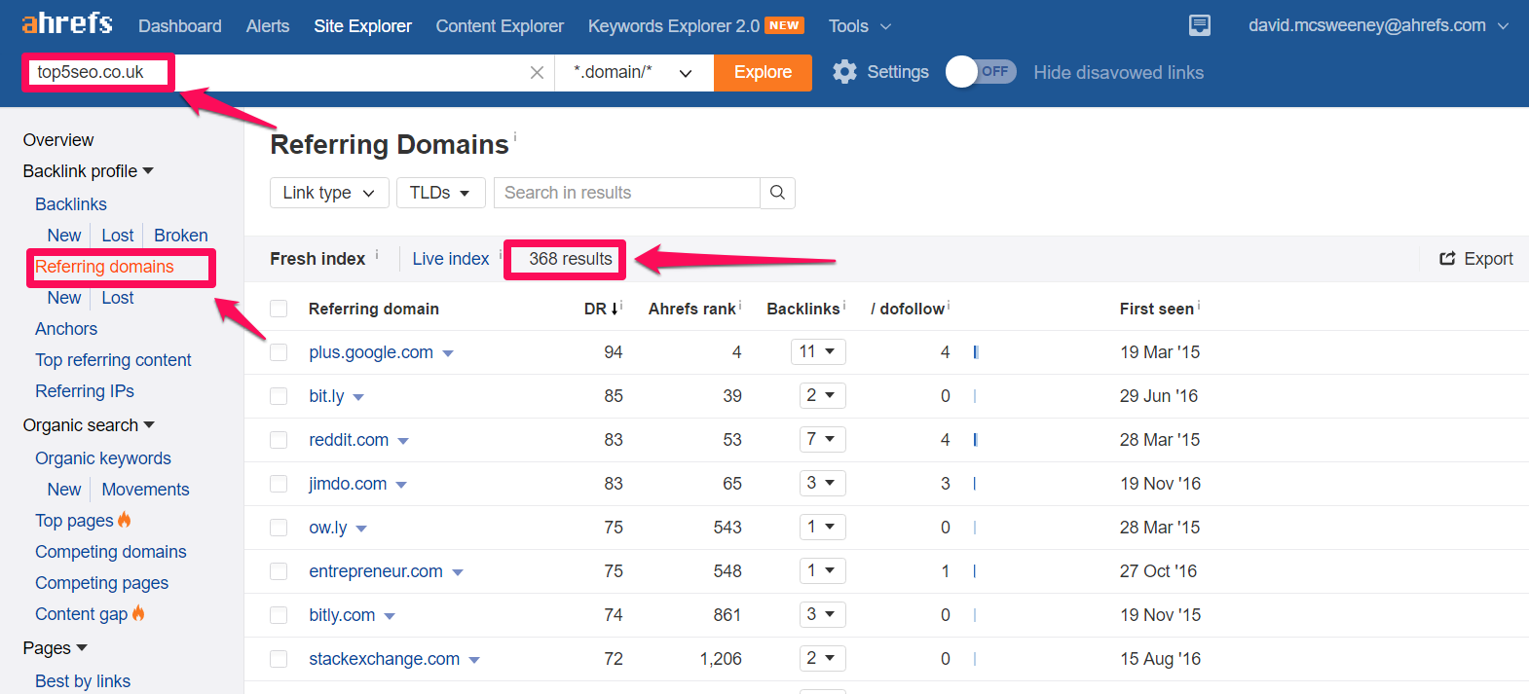Open Keywords Explorer 2.0
The image size is (1529, 694).
(674, 26)
